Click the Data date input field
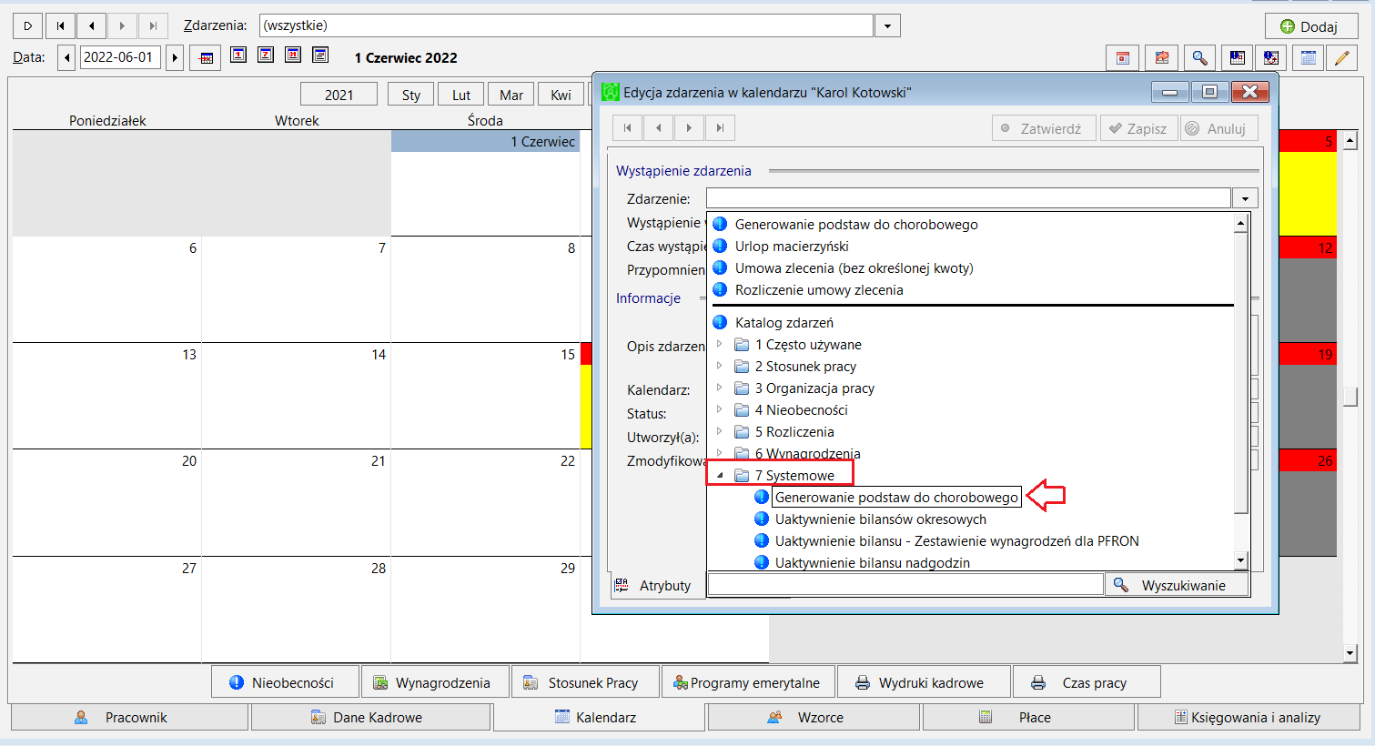Image resolution: width=1375 pixels, height=746 pixels. click(x=120, y=57)
